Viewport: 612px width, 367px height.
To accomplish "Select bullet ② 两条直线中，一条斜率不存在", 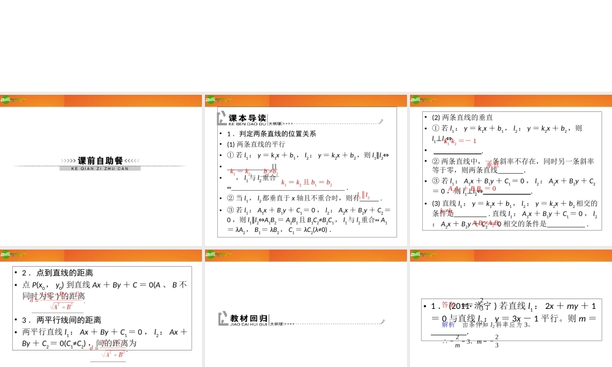I will 513,165.
